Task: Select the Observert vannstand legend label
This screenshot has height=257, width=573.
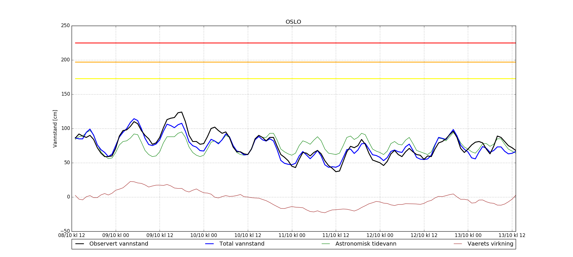Action: [119, 244]
